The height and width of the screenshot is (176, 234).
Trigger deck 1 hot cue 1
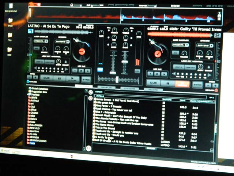tap(75, 70)
